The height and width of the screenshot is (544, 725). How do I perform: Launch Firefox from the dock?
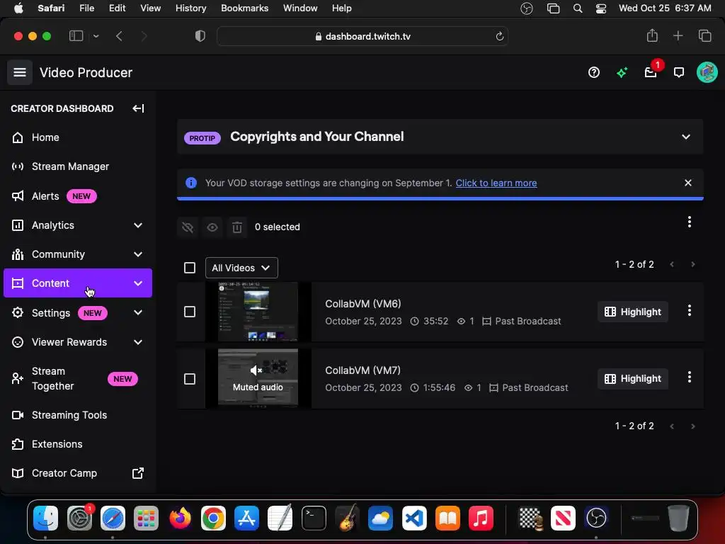[x=180, y=518]
